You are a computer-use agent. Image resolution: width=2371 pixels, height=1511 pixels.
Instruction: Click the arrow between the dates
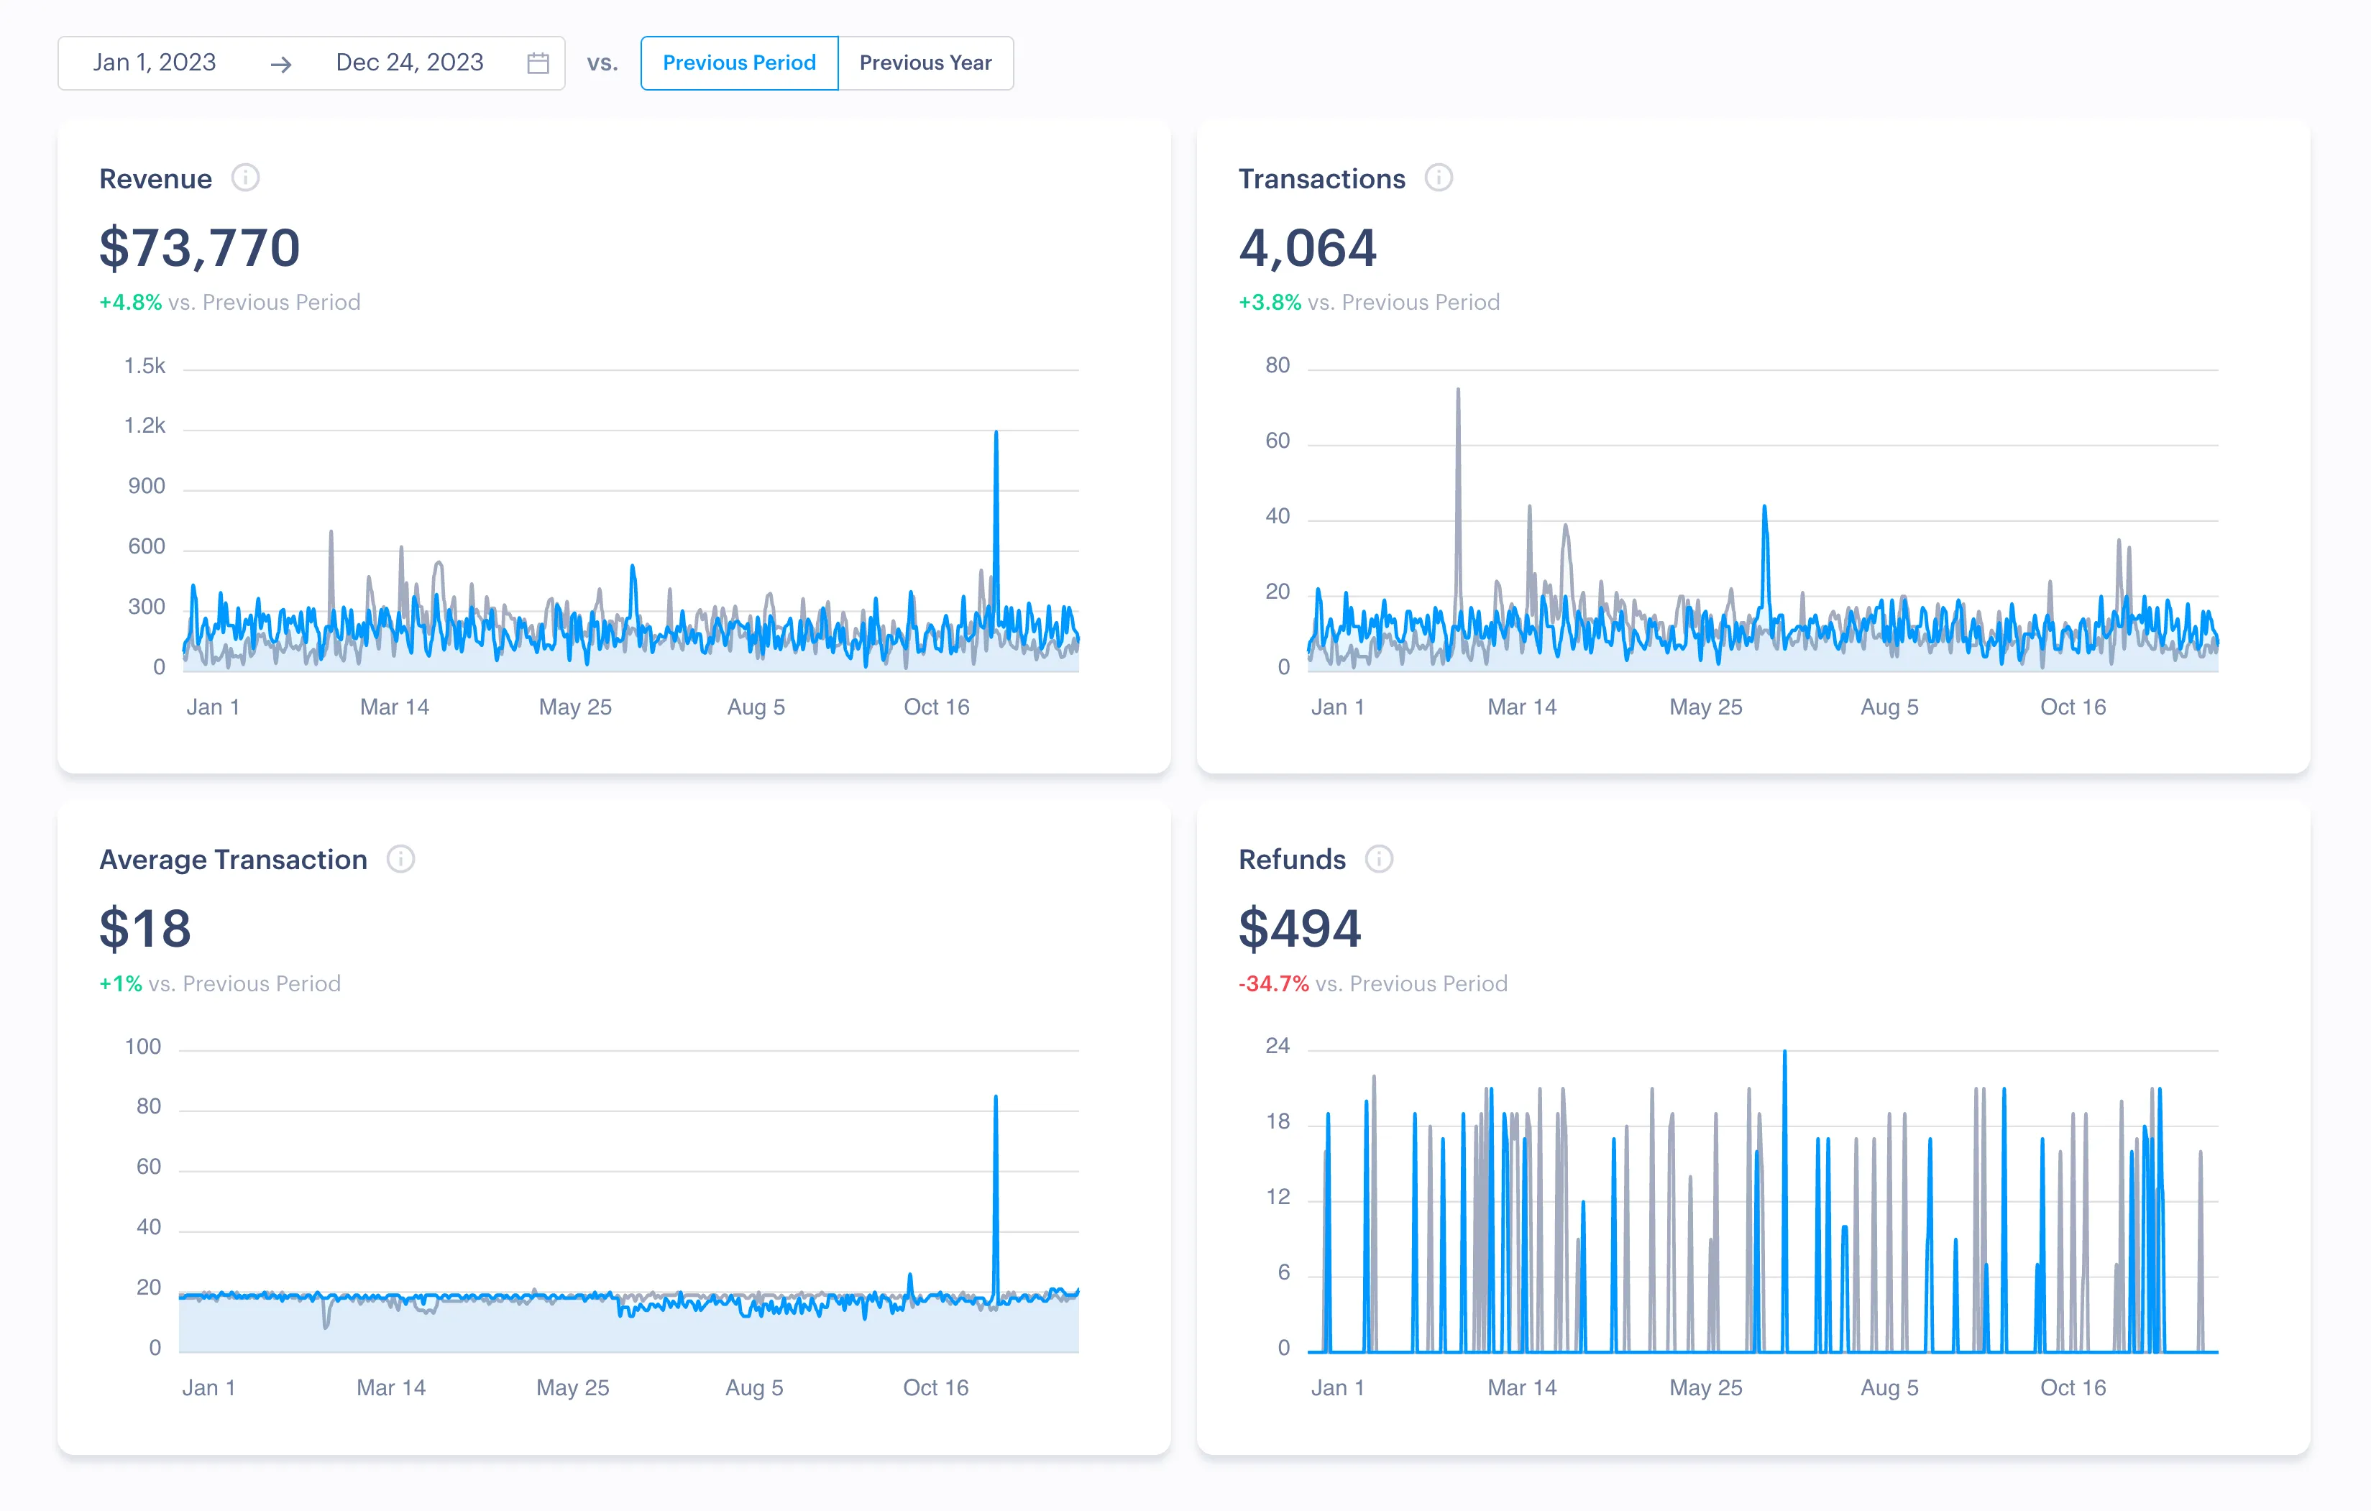click(x=280, y=64)
